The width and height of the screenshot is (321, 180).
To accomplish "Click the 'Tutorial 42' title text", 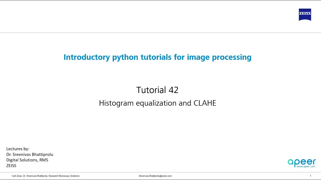I will coord(157,90).
